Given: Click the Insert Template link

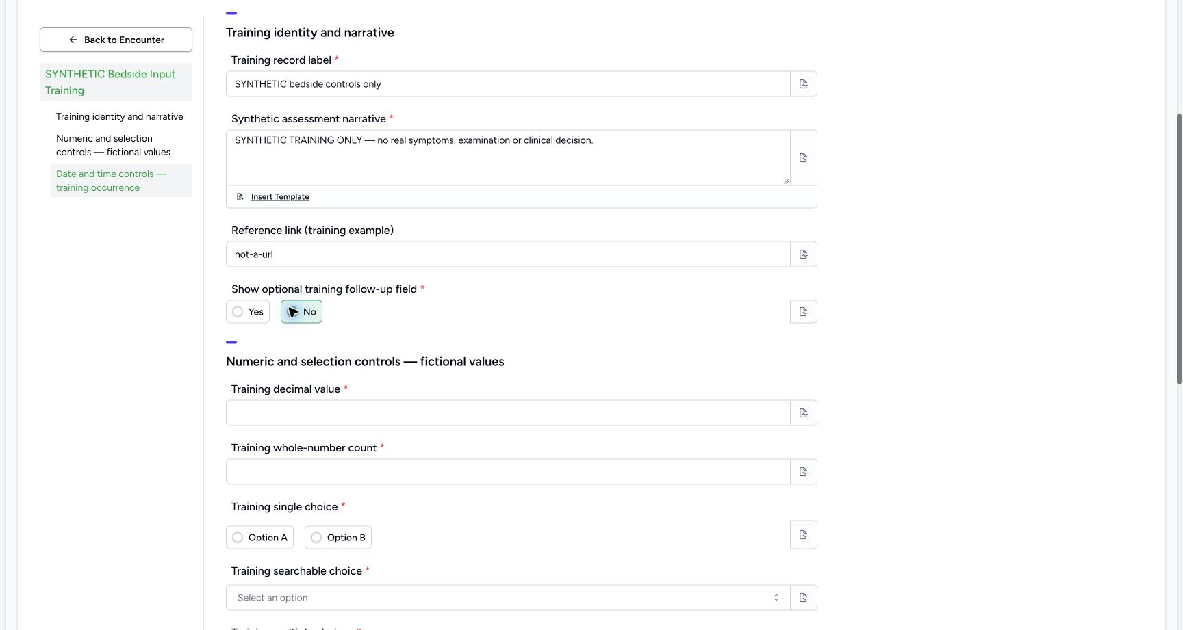Looking at the screenshot, I should (x=280, y=197).
